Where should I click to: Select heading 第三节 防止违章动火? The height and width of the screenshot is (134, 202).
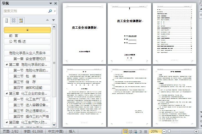coord(30,111)
